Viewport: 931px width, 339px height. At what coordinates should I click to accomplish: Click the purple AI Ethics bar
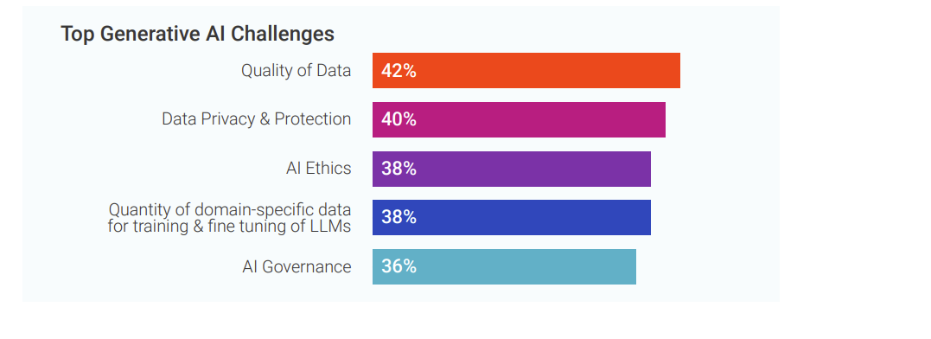click(x=512, y=169)
